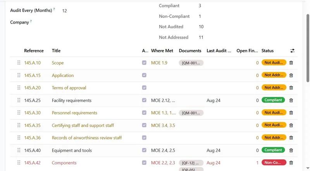Image resolution: width=310 pixels, height=171 pixels.
Task: Delete the 145.A.42 Components row
Action: coord(291,163)
